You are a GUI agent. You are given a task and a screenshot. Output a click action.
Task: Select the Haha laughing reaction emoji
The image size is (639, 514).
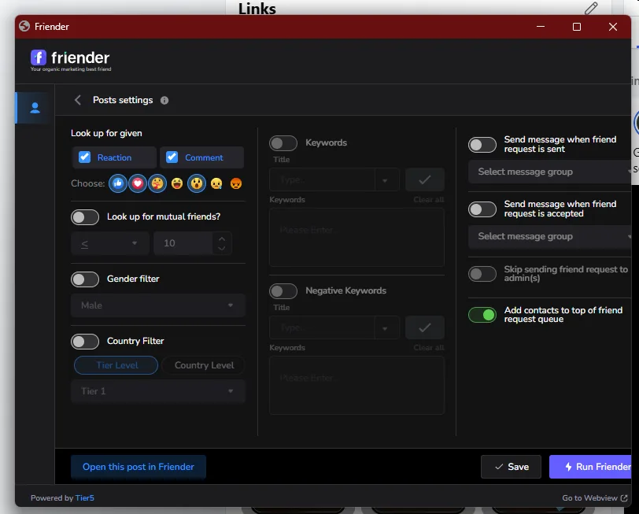click(x=177, y=183)
